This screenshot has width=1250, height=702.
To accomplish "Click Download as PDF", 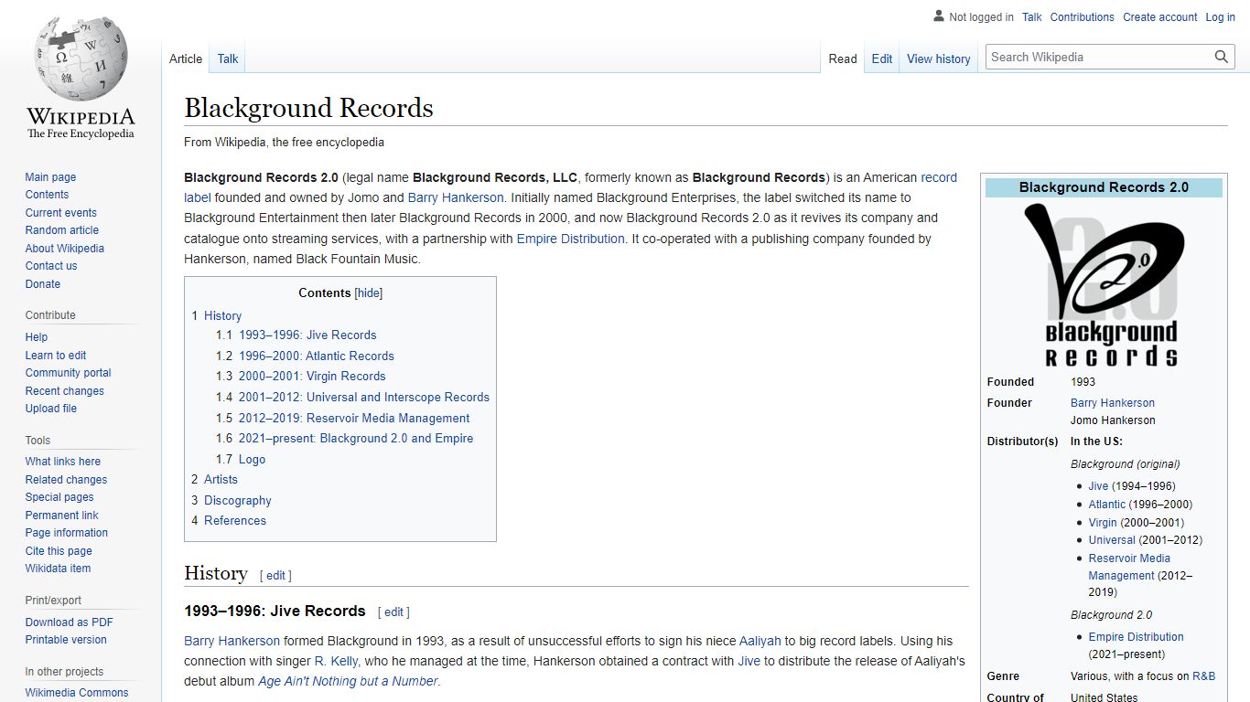I will [x=70, y=622].
